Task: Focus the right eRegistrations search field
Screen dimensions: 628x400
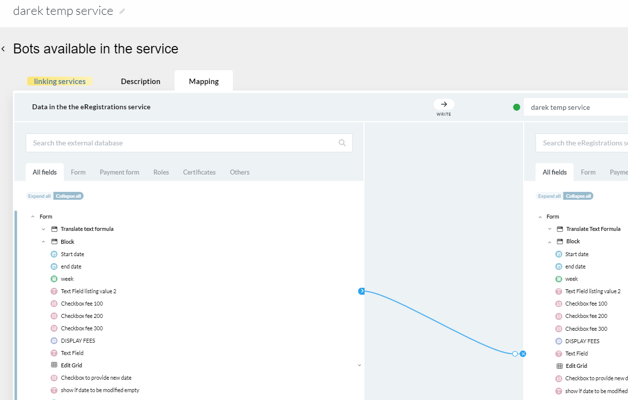Action: pos(582,143)
